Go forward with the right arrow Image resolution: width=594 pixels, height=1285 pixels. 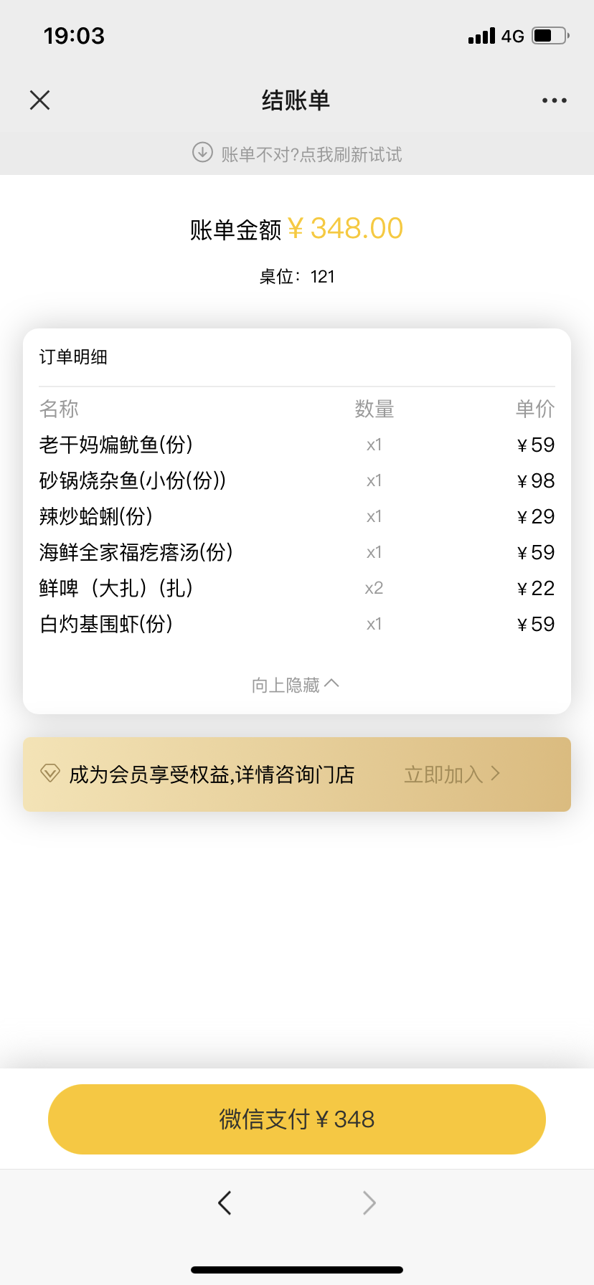(369, 1203)
